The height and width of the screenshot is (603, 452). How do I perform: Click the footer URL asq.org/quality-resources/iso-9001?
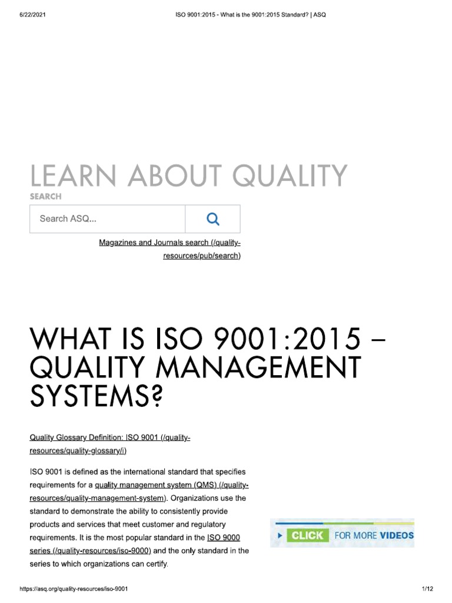[x=74, y=589]
